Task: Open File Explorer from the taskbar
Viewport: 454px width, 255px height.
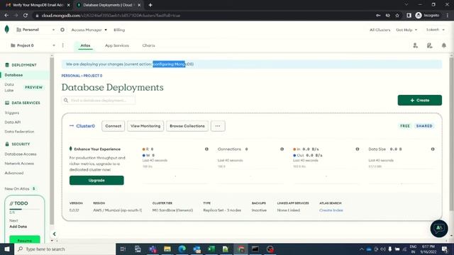Action: (167, 249)
